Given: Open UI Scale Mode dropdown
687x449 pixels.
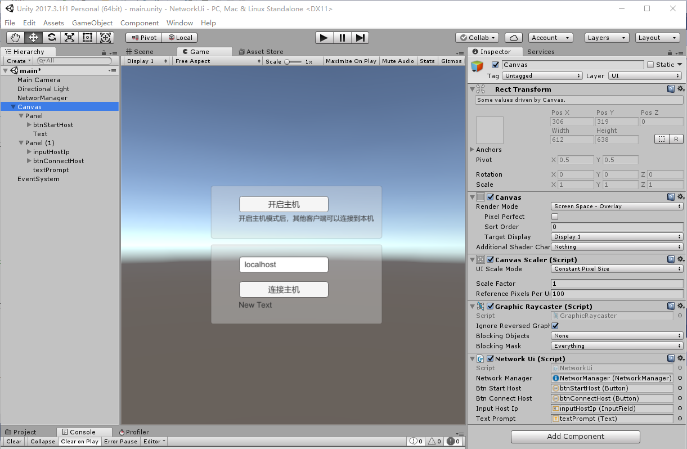Looking at the screenshot, I should click(617, 269).
